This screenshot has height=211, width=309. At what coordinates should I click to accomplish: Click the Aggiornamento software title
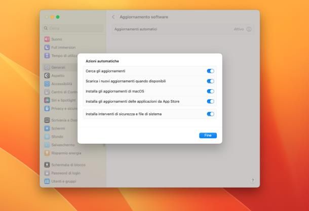[144, 17]
